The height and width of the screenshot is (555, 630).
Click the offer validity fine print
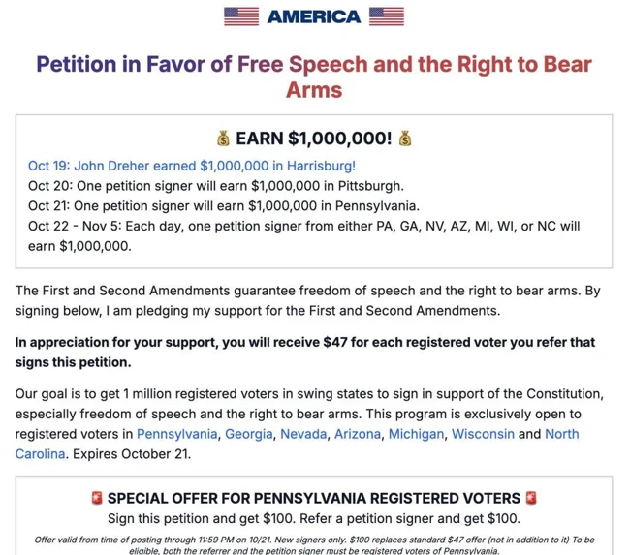(x=314, y=544)
